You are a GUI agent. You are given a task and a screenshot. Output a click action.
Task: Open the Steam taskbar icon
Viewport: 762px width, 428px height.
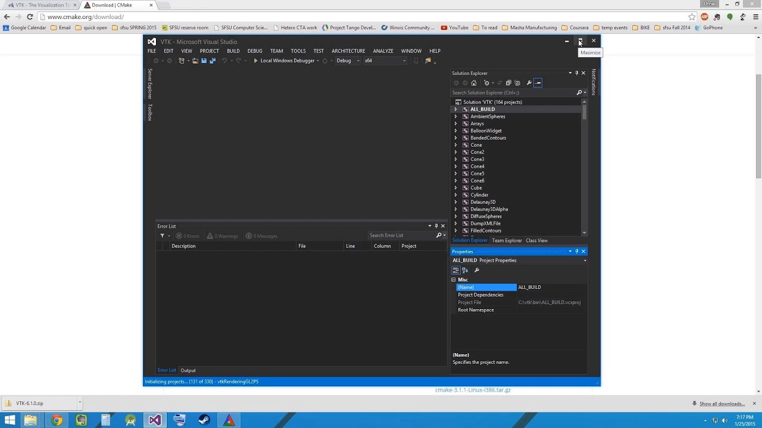pos(204,420)
